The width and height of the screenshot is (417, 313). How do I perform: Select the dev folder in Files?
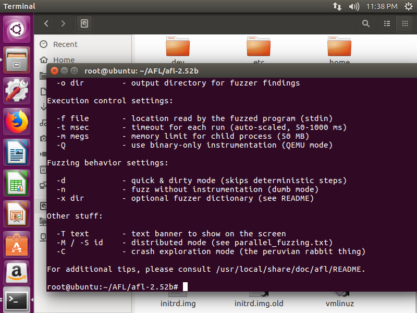point(178,50)
